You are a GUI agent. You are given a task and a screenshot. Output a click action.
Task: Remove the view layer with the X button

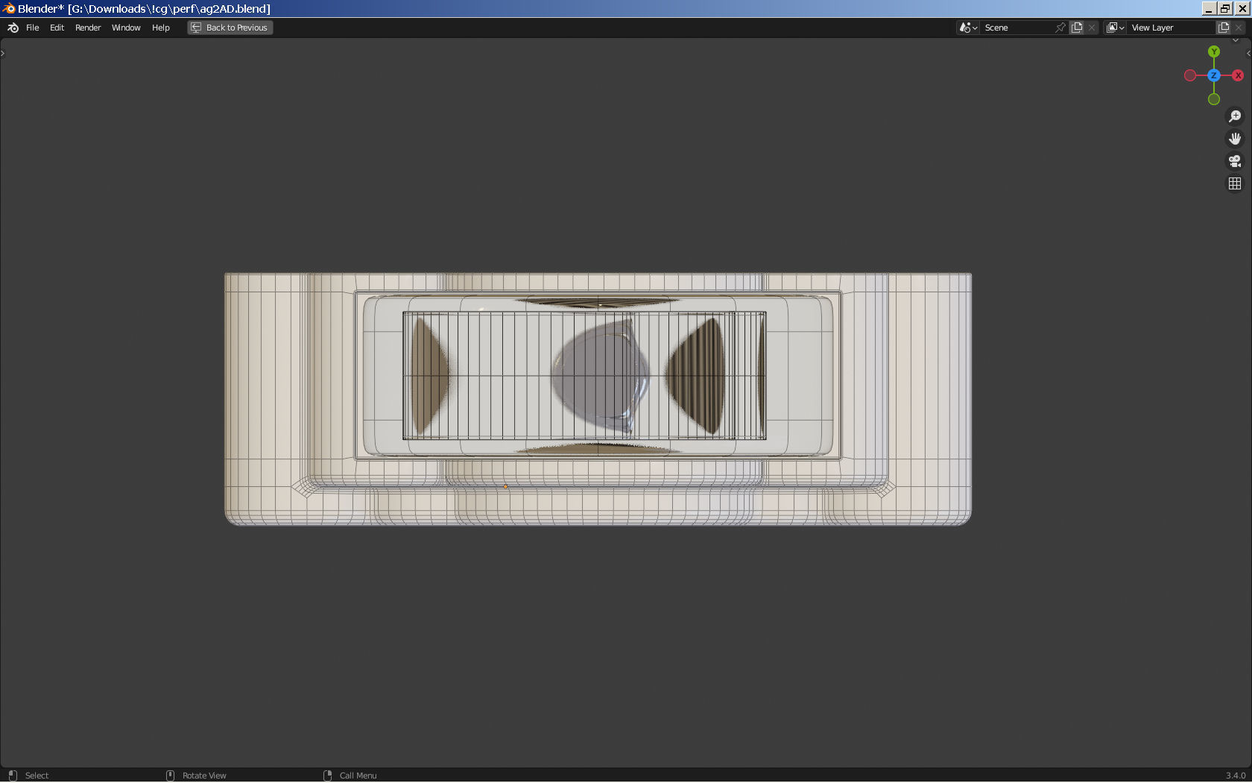(1239, 28)
